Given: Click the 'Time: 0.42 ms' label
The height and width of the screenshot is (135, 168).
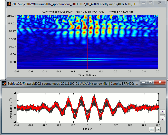Looking at the screenshot, I should pyautogui.click(x=87, y=75).
